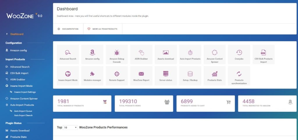298x140 pixels.
Task: Open the Auto Import Products tile
Action: click(x=190, y=54)
